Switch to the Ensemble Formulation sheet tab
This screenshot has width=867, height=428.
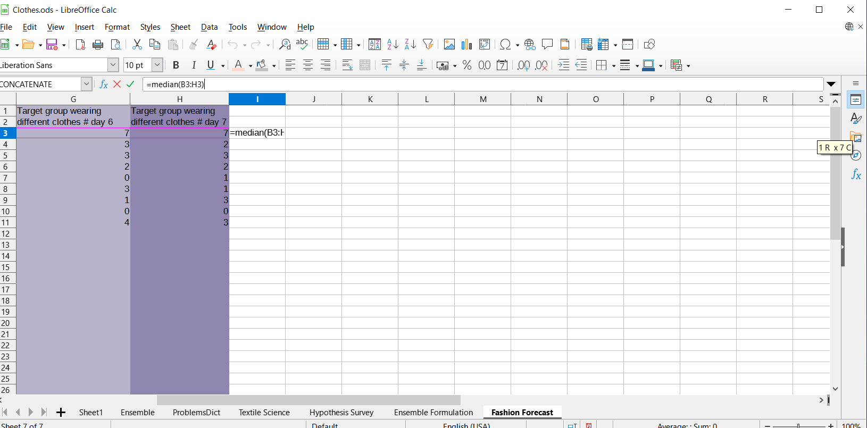[x=434, y=413]
